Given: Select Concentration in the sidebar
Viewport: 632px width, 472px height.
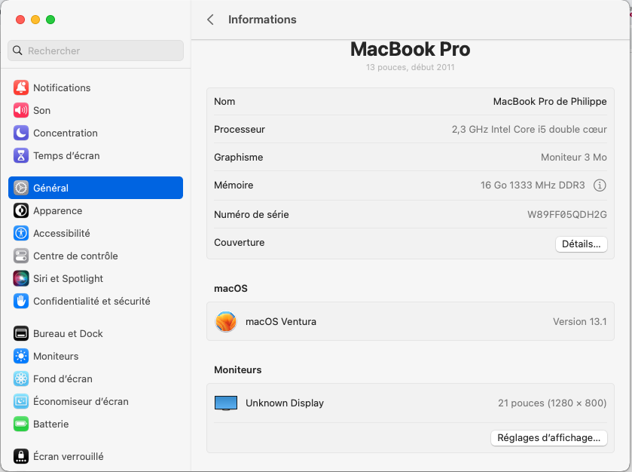Looking at the screenshot, I should [x=96, y=133].
